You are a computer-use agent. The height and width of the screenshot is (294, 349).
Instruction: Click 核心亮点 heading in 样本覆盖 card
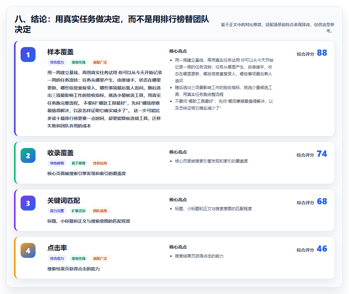coord(178,51)
